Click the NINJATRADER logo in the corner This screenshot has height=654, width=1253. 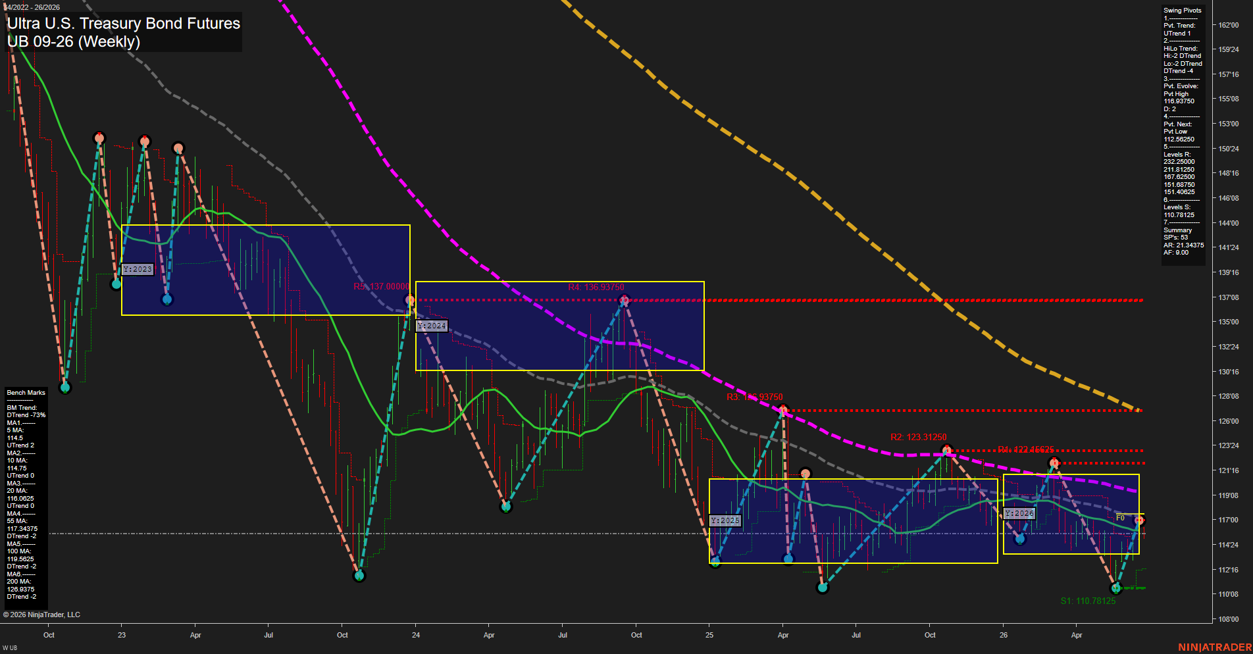click(1215, 647)
